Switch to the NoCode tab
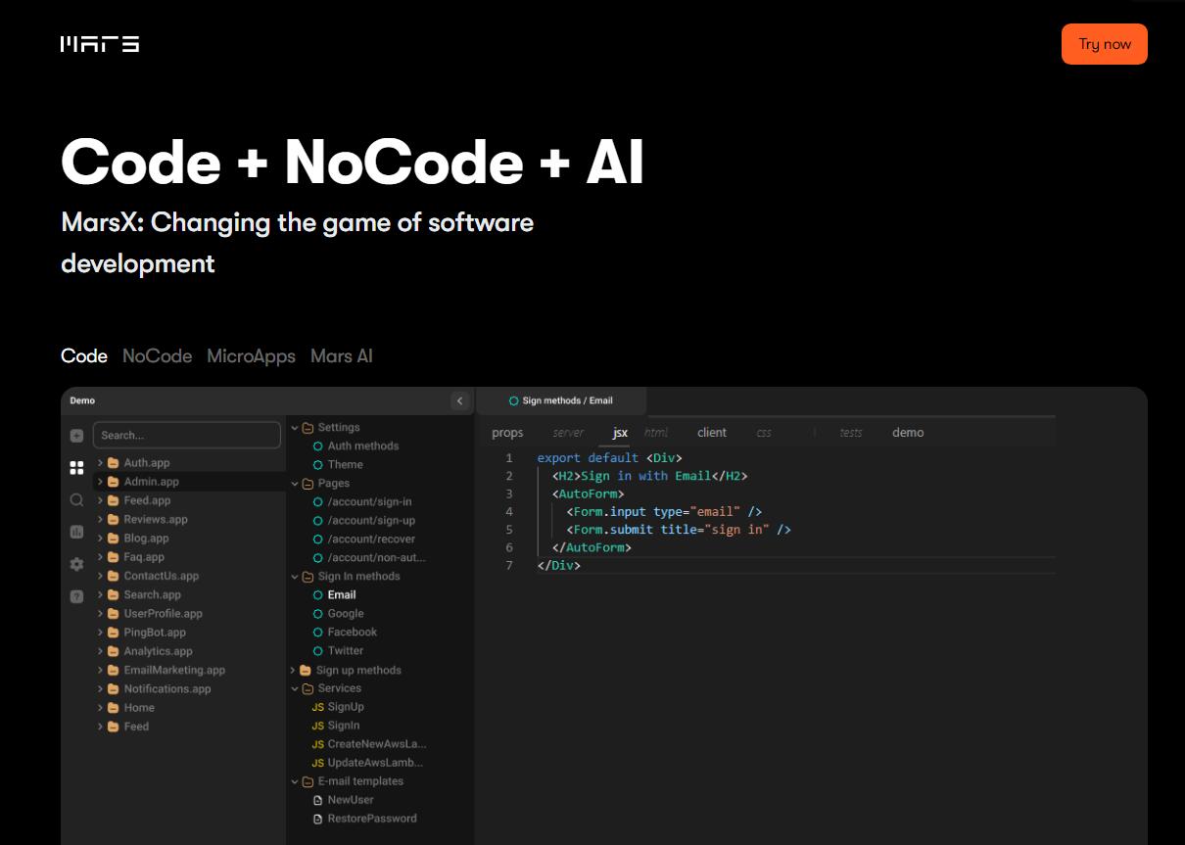This screenshot has height=845, width=1185. click(x=157, y=356)
